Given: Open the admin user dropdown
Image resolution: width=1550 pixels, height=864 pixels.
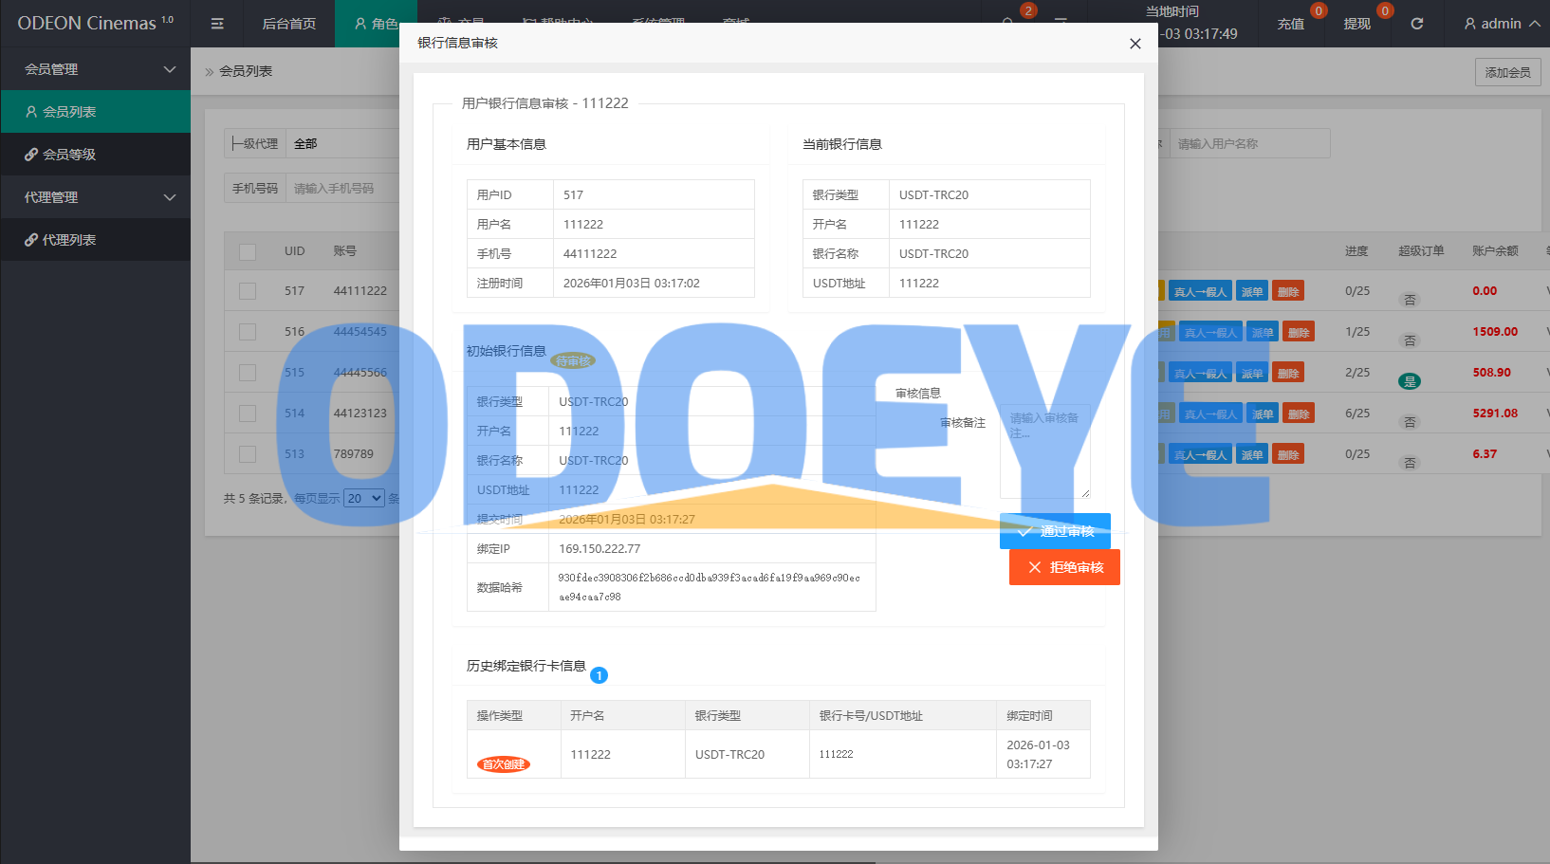Looking at the screenshot, I should click(x=1501, y=24).
